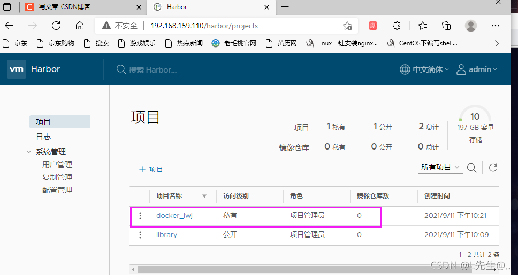Add page to favorites star icon
Viewport: 518px width, 275px height.
point(347,26)
